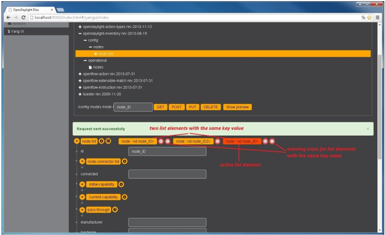The width and height of the screenshot is (385, 235).
Task: Remove the first orange node_ID list element
Action: (x=161, y=141)
